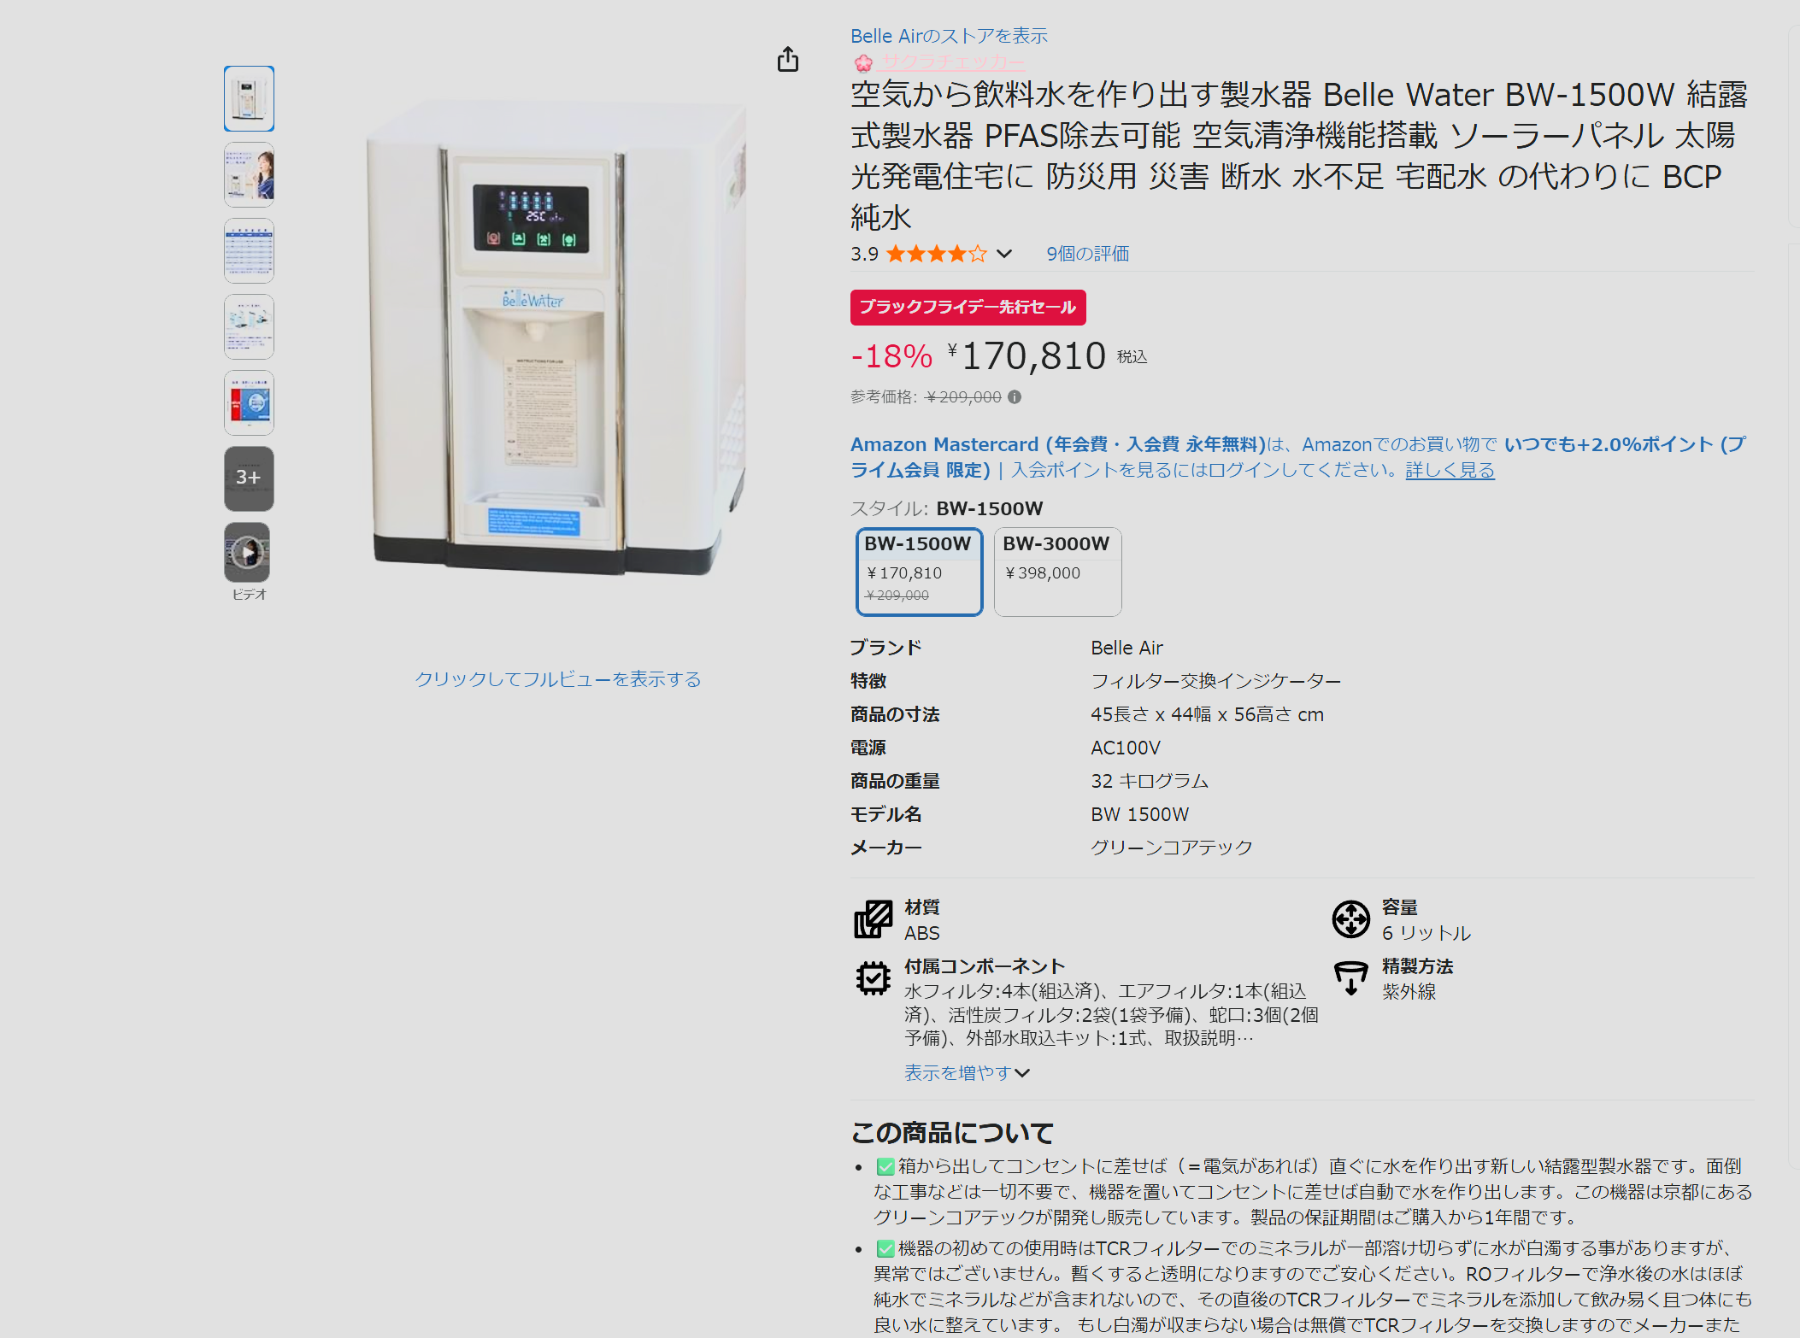Select the second thumbnail with a woman
Screen dimensions: 1800x1338
(249, 174)
